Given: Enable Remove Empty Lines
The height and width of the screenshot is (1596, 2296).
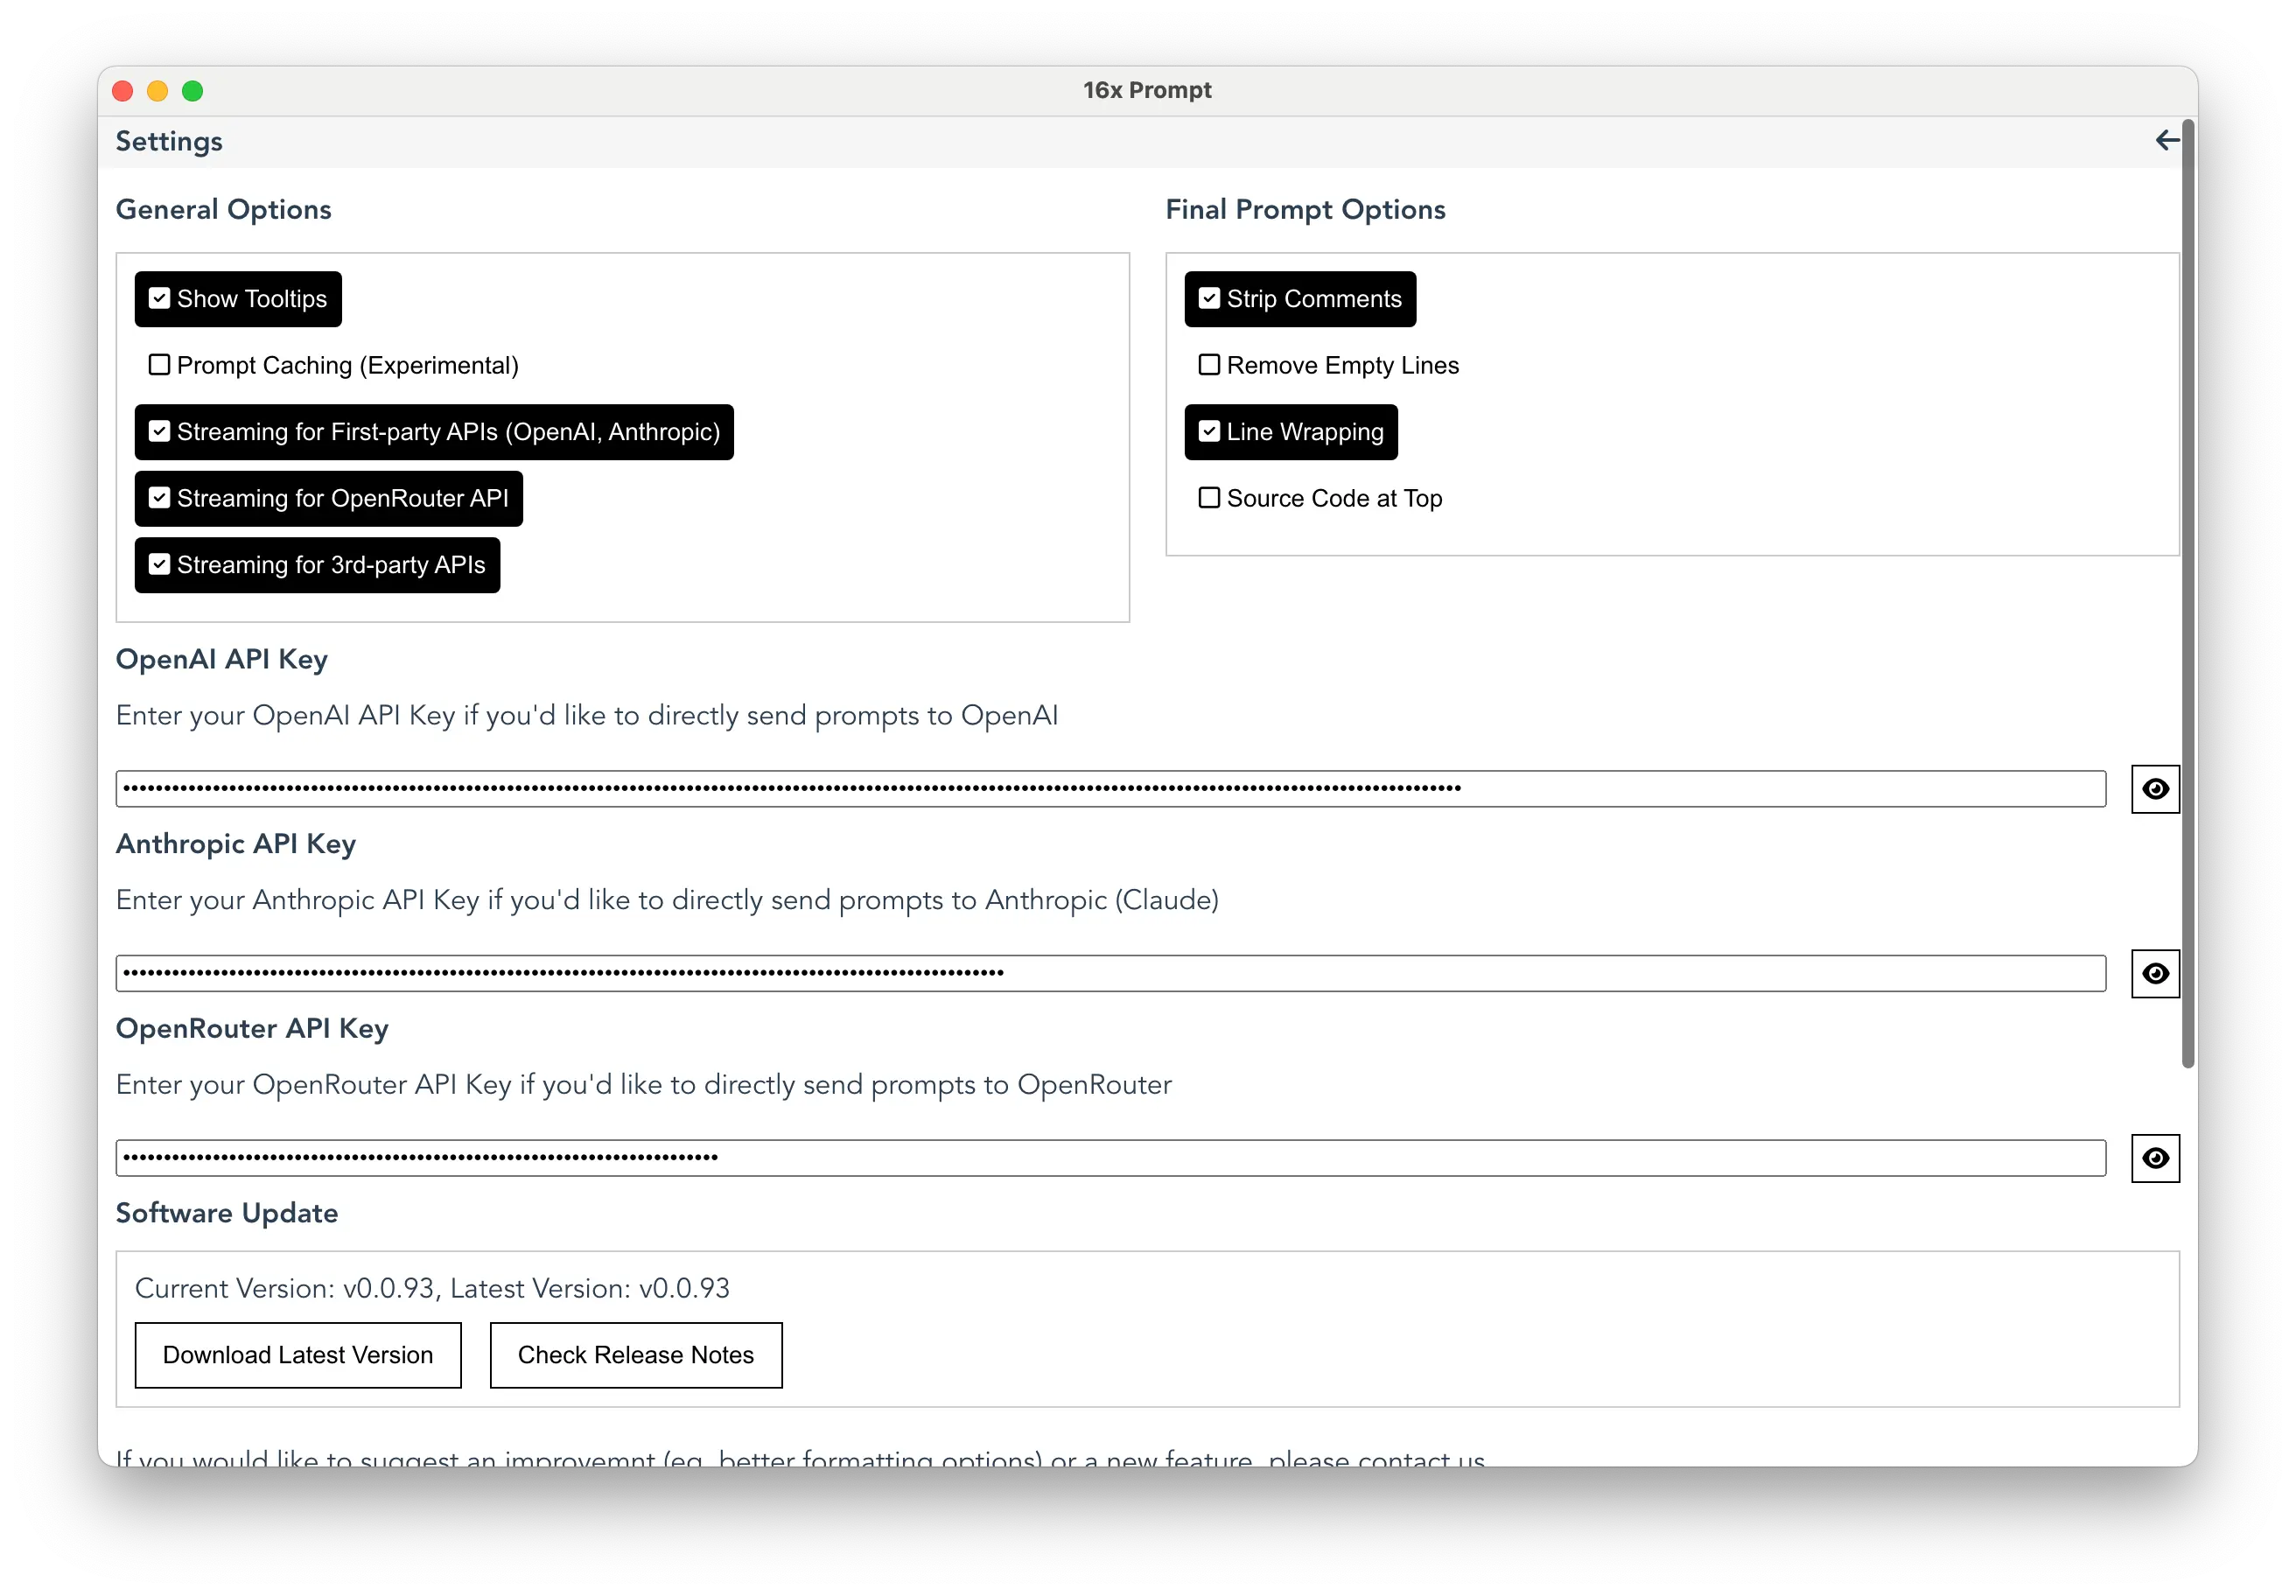Looking at the screenshot, I should (1209, 365).
